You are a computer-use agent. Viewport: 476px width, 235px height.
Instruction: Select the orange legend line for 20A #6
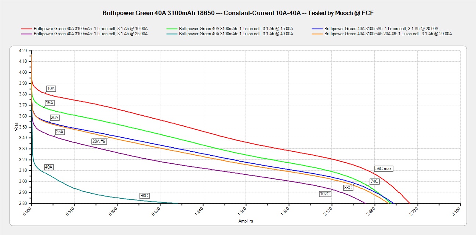317,34
